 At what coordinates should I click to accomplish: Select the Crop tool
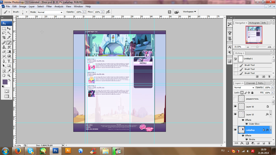click(4, 37)
